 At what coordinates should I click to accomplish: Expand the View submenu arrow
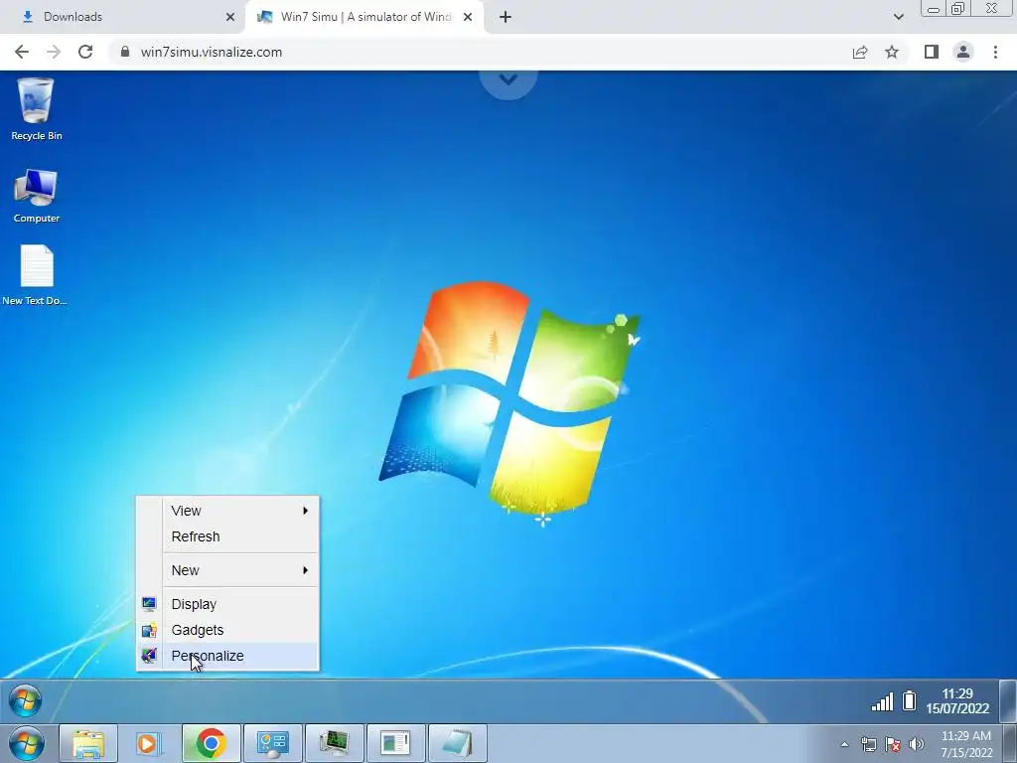pos(305,511)
